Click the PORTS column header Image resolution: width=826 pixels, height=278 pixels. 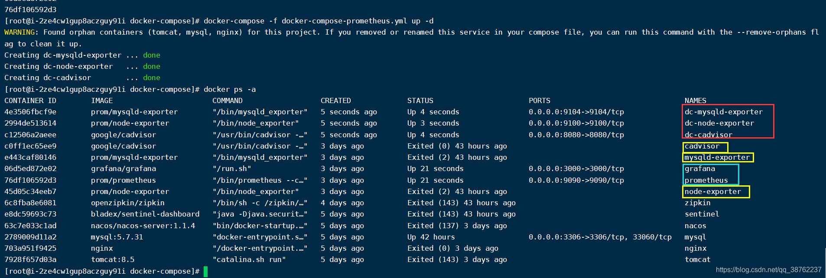[540, 100]
